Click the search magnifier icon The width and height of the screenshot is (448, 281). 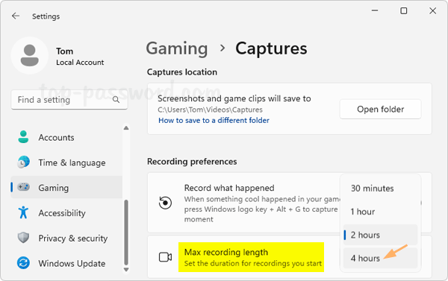116,99
